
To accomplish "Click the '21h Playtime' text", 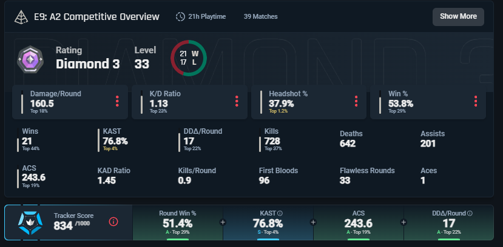I will point(207,16).
